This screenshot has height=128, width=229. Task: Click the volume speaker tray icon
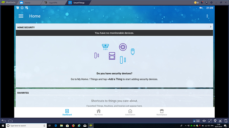tap(208, 126)
